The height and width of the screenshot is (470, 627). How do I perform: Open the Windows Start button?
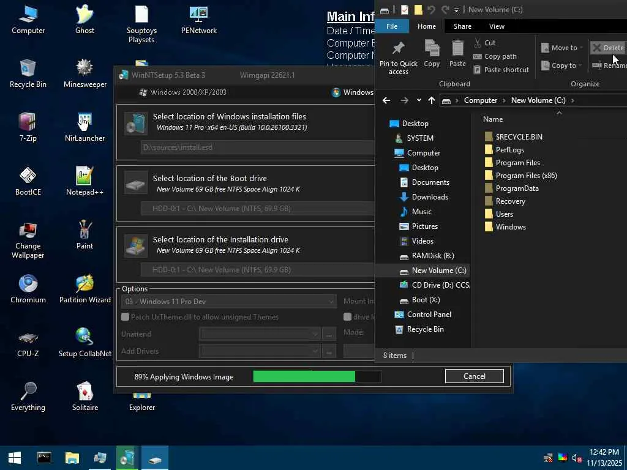tap(15, 458)
